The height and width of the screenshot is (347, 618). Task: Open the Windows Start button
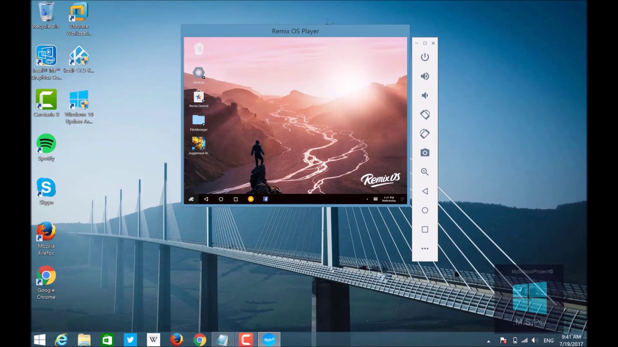(40, 340)
